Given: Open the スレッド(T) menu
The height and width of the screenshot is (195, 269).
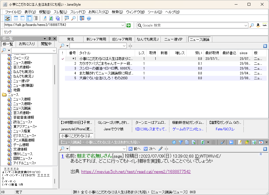Looking at the screenshot, I should (78, 12).
